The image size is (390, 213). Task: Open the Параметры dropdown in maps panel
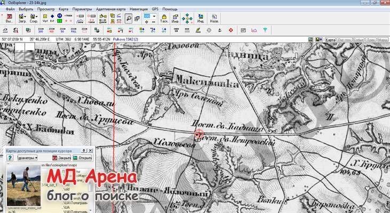click(x=27, y=158)
